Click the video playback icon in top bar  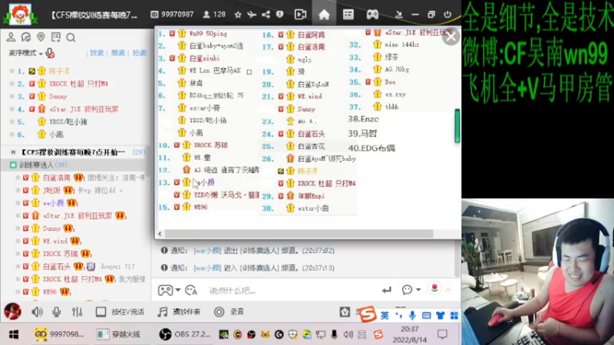(300, 15)
